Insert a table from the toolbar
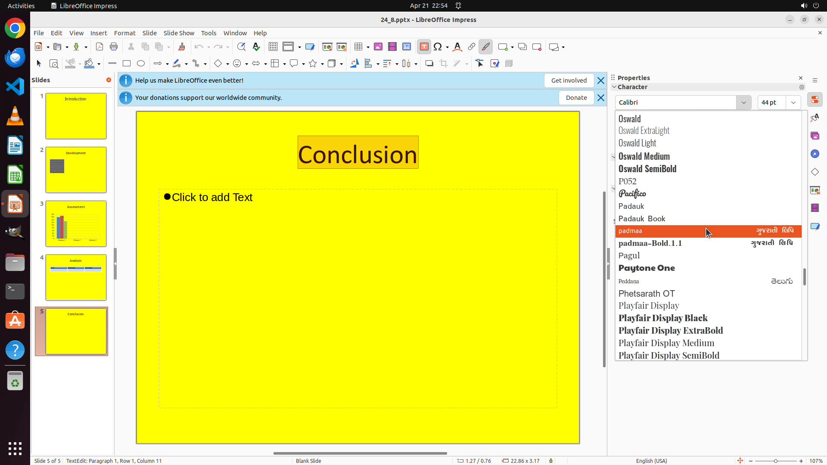 (358, 47)
